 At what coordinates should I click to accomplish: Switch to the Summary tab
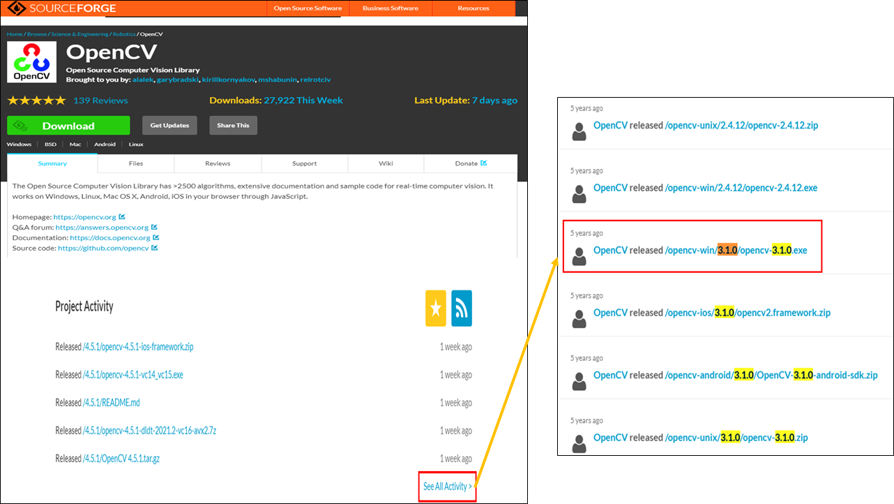pyautogui.click(x=52, y=163)
